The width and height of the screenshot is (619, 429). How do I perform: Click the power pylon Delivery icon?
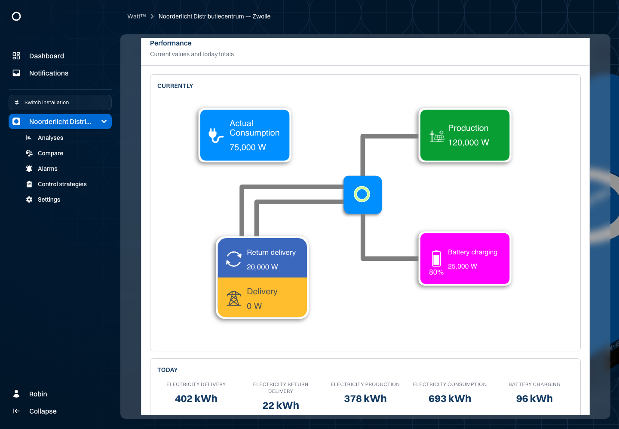tap(234, 298)
